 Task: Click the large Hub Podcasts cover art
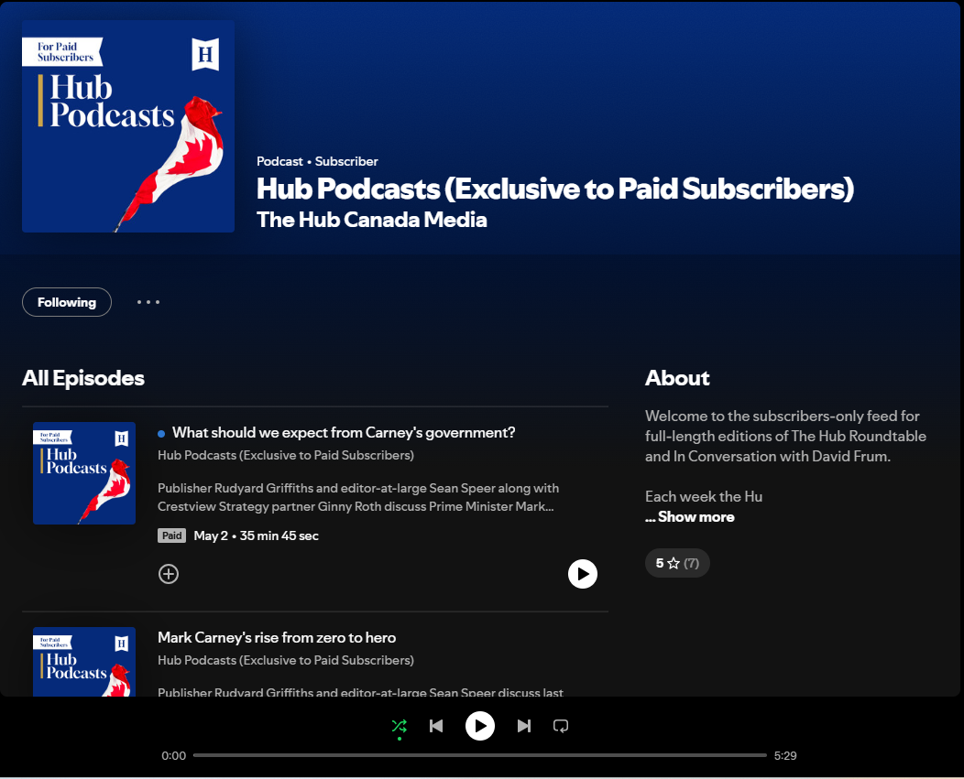(x=128, y=126)
